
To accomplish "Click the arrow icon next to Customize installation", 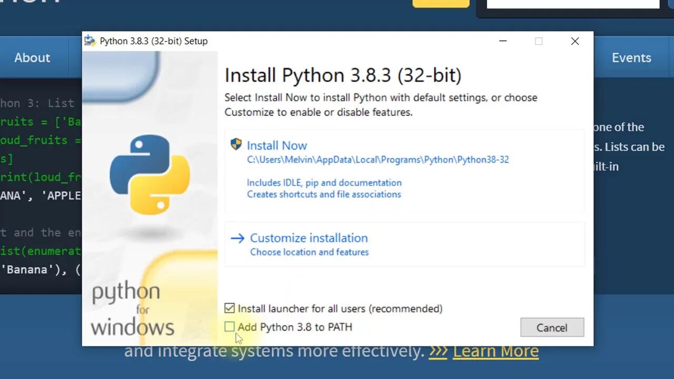I will pos(237,238).
